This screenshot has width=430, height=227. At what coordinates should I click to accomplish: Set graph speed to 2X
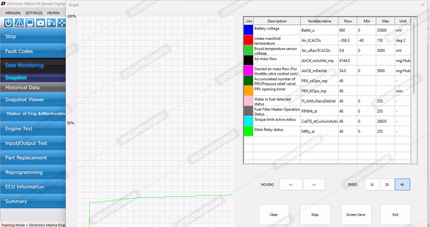tap(387, 185)
